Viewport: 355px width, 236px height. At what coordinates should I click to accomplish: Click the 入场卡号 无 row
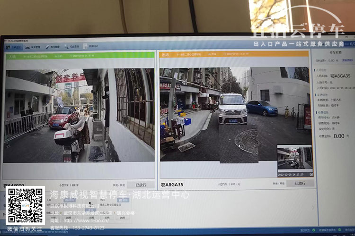tap(325, 82)
